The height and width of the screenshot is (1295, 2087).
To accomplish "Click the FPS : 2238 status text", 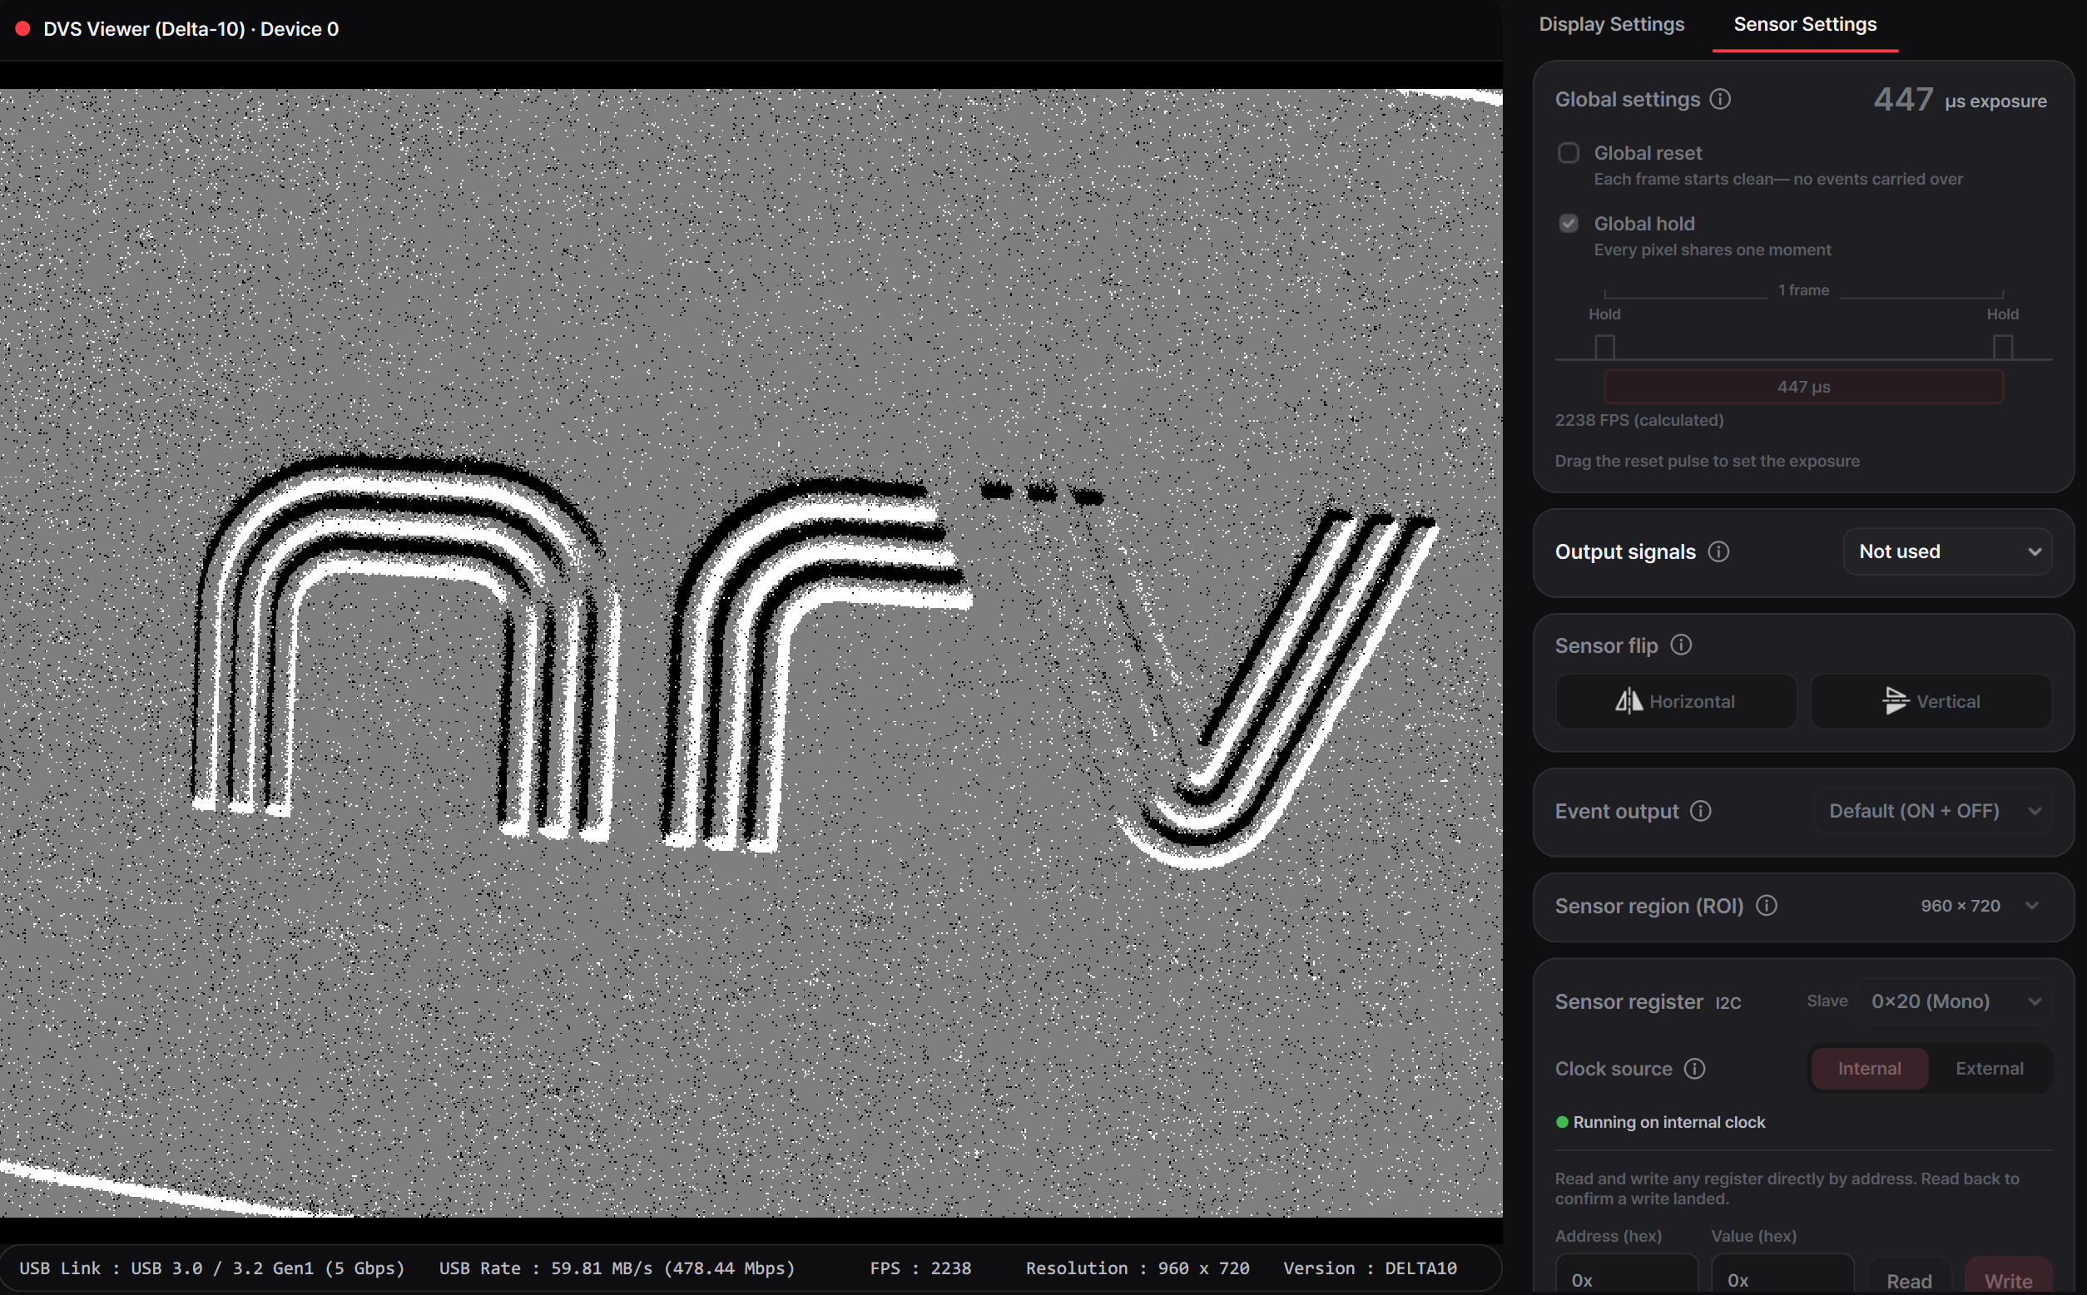I will [920, 1268].
